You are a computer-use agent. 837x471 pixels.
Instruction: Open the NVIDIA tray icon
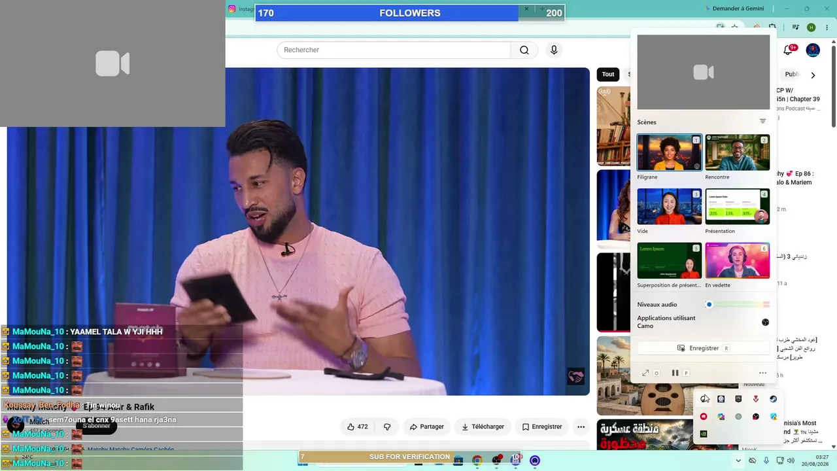pos(704,434)
